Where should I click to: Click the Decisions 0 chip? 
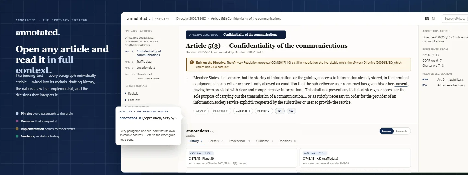[x=221, y=111]
